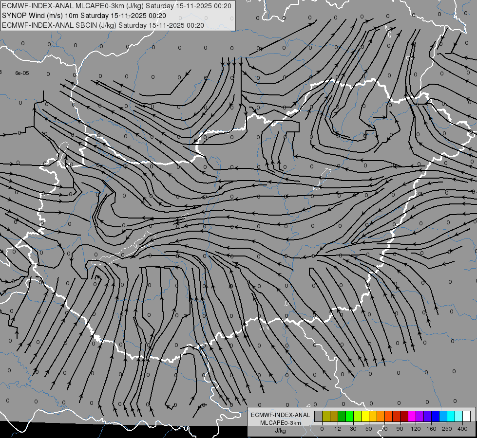The width and height of the screenshot is (477, 438).
Task: Select the pure blue legend swatch
Action: coord(435,416)
